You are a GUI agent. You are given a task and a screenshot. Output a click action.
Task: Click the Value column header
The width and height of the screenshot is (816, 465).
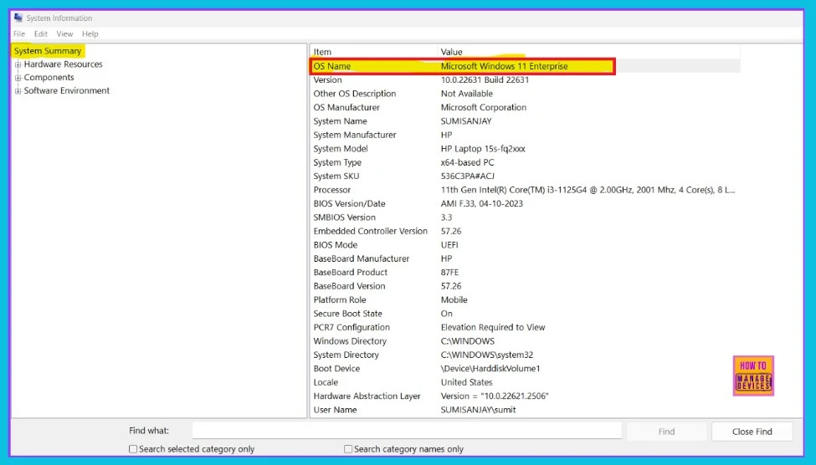point(588,52)
